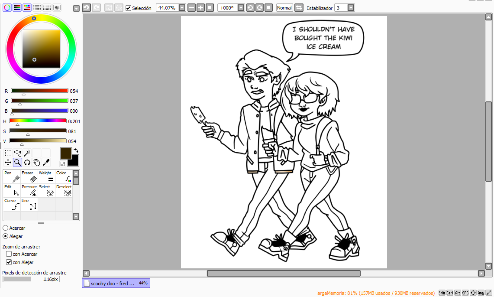Select the Hand pan tool

click(x=36, y=163)
